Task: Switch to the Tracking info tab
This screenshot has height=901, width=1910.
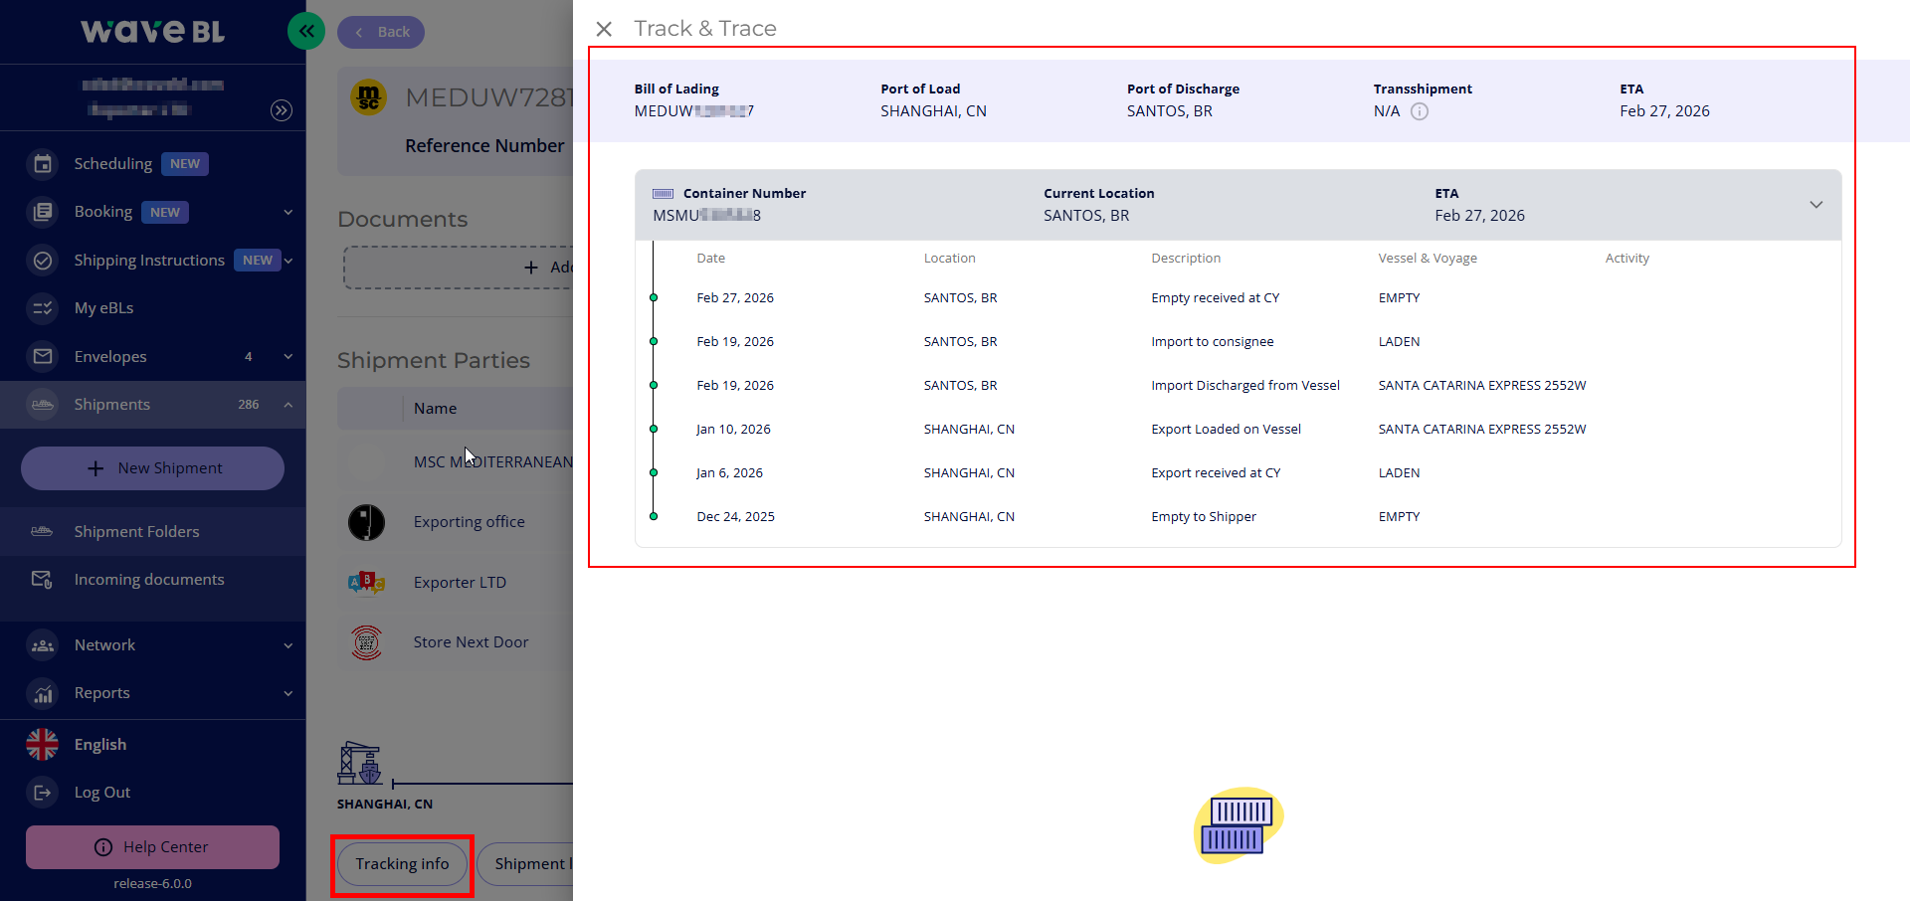Action: pos(402,863)
